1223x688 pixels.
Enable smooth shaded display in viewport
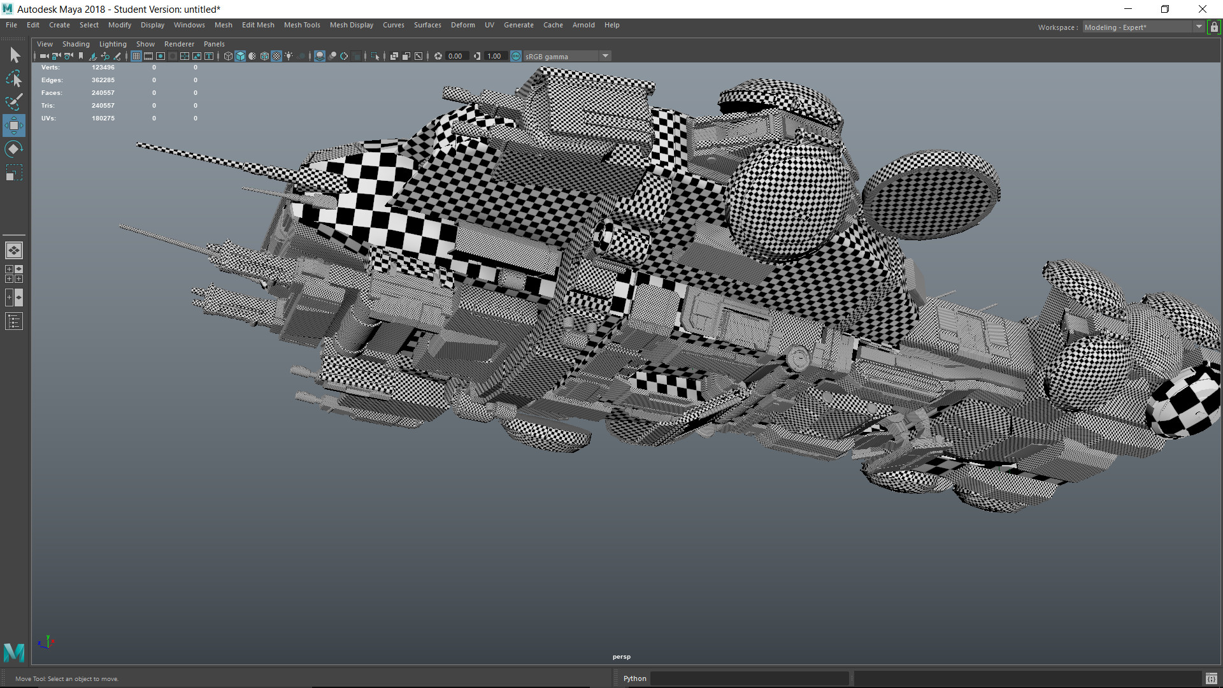pos(240,56)
